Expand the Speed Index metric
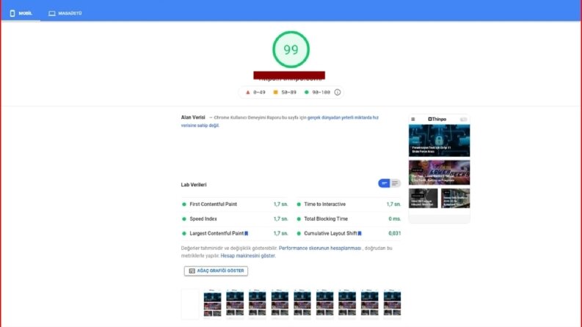Screen dimensions: 582x327 (x=235, y=219)
